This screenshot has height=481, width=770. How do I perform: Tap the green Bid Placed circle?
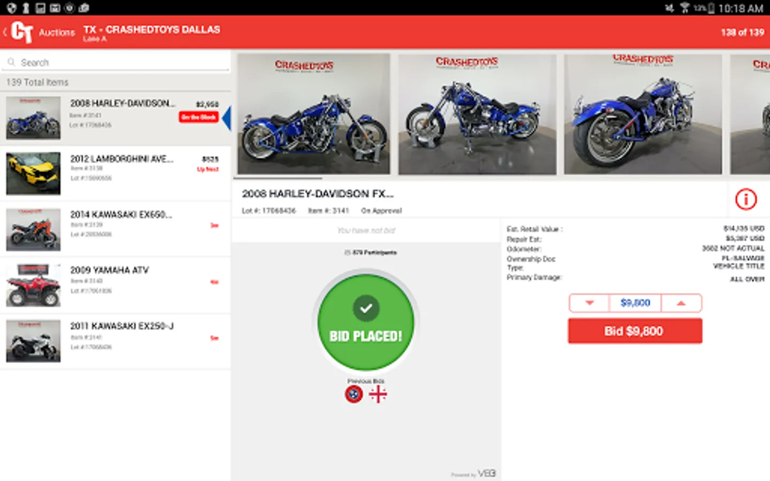tap(366, 322)
